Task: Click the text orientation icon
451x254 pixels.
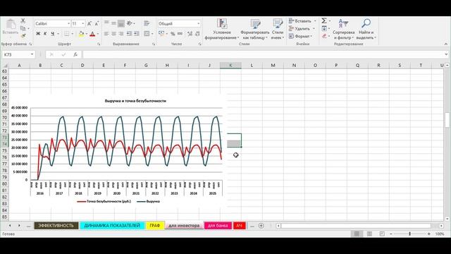Action: click(x=130, y=23)
